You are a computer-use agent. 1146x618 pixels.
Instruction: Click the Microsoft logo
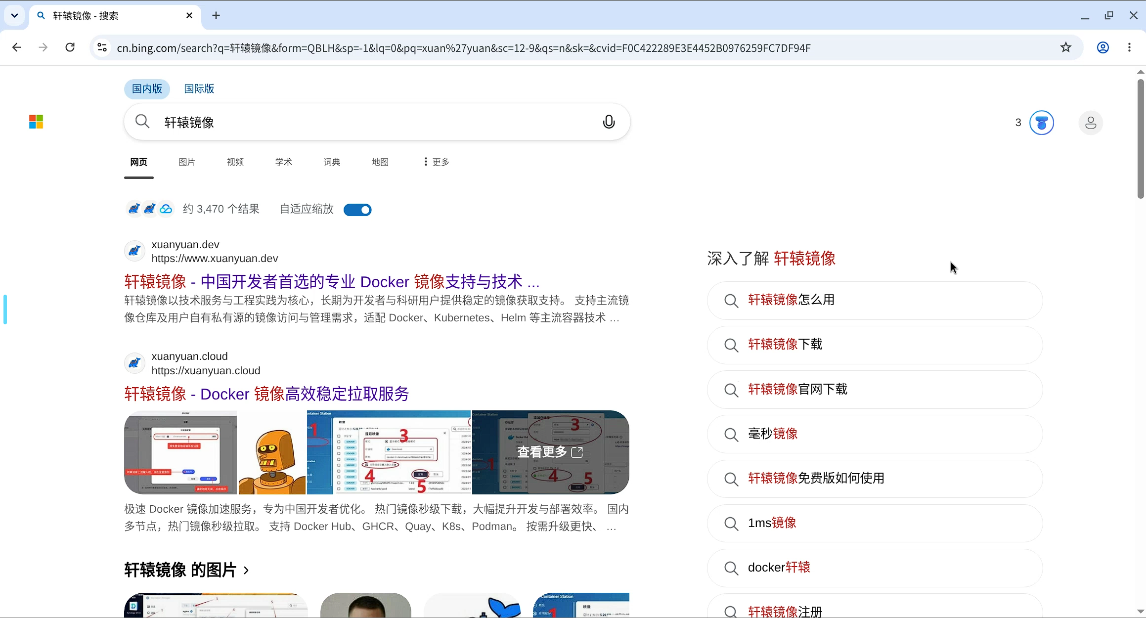pyautogui.click(x=36, y=122)
